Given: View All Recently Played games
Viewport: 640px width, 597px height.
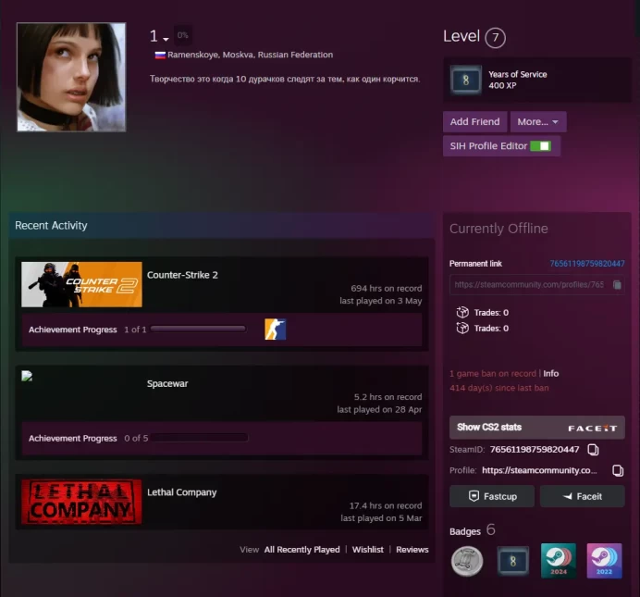Looking at the screenshot, I should point(302,550).
